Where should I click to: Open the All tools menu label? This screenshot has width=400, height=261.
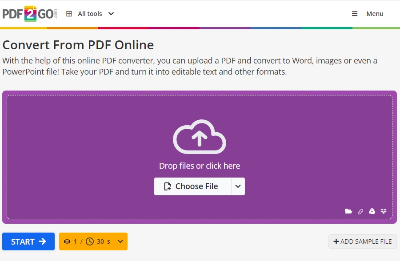[x=90, y=14]
